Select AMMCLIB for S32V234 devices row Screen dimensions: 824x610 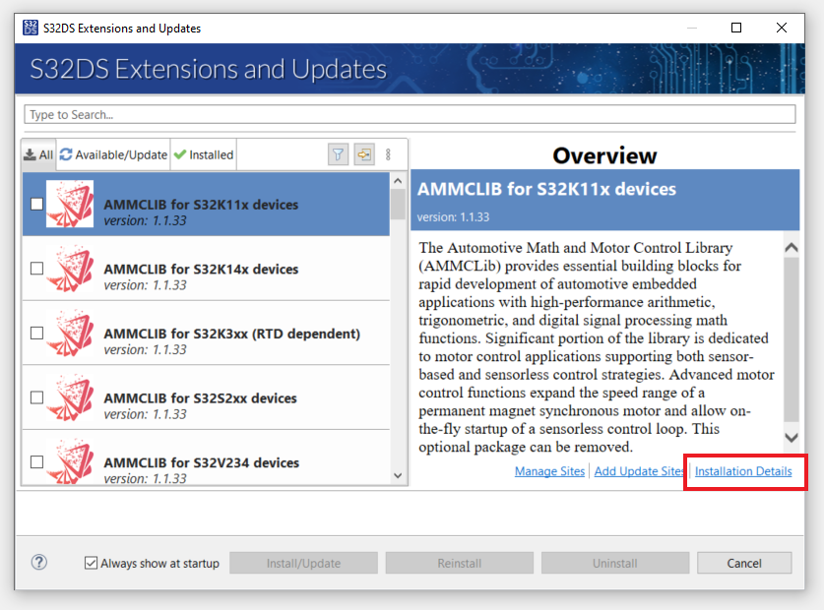(x=206, y=457)
